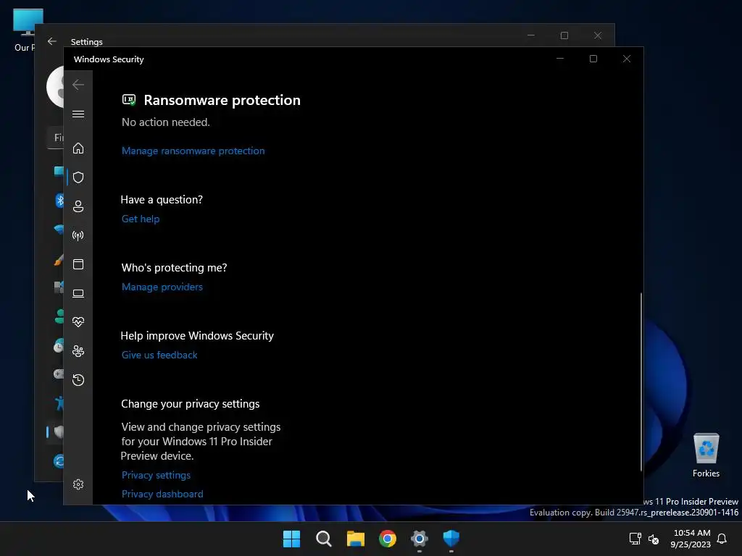
Task: Open Windows Security settings gear icon
Action: point(78,484)
